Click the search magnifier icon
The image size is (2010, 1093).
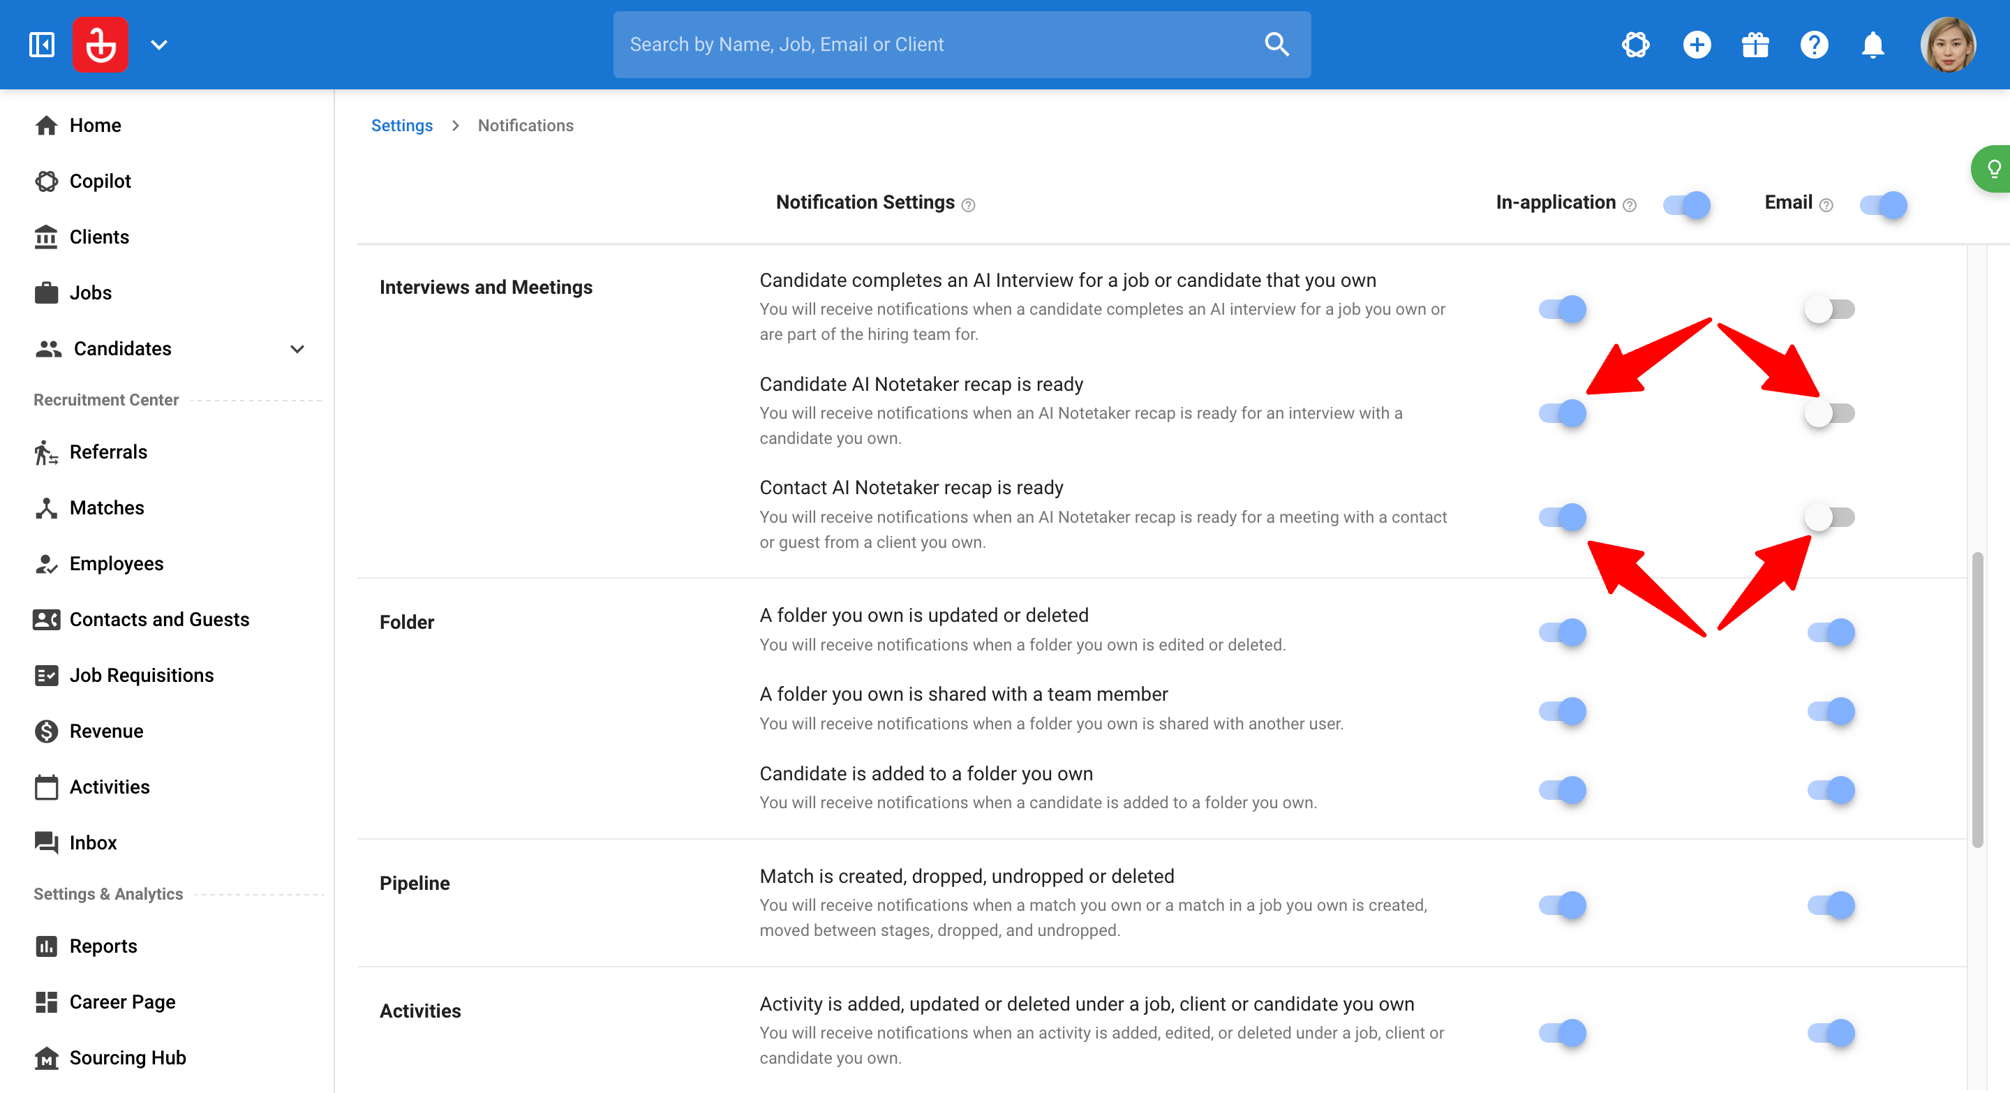[x=1276, y=45]
